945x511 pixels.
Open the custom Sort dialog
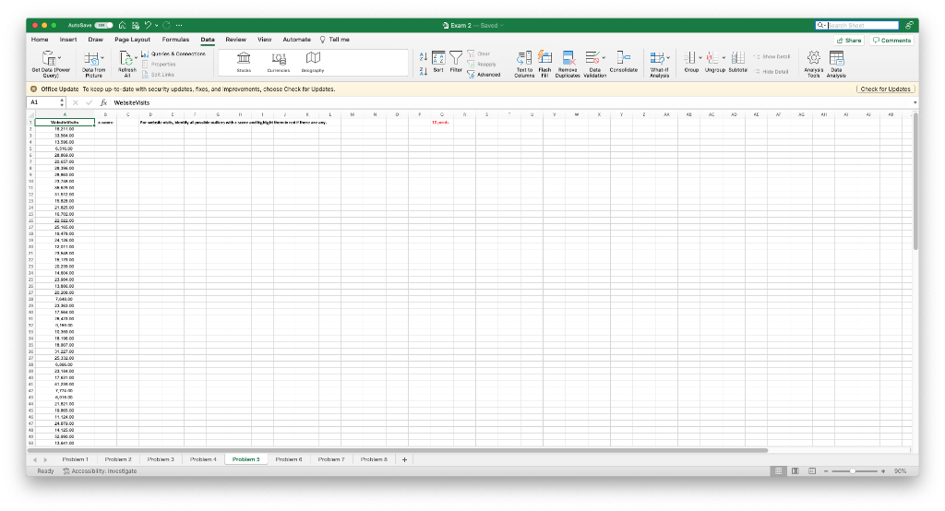point(438,62)
